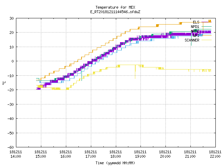This screenshot has width=222, height=166.
Task: Click the 'Time (yymmdd HH:MM)' x-axis label
Action: (115, 163)
